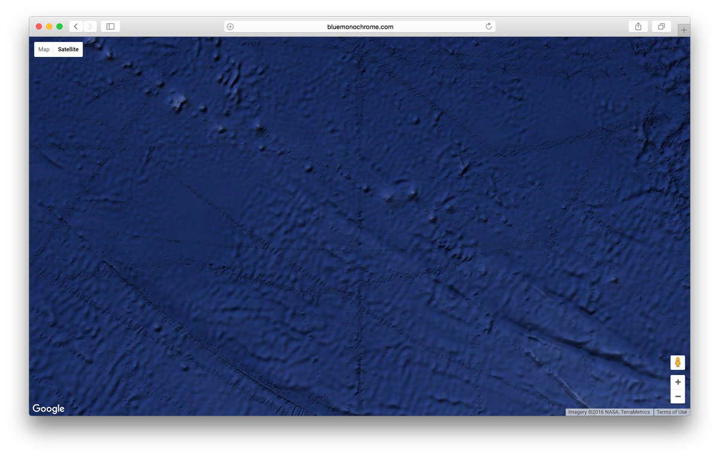Show all tabs overview
Image resolution: width=719 pixels, height=457 pixels.
pyautogui.click(x=661, y=26)
